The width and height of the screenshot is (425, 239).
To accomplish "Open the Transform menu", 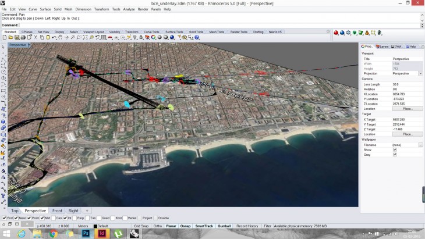I will pyautogui.click(x=101, y=9).
